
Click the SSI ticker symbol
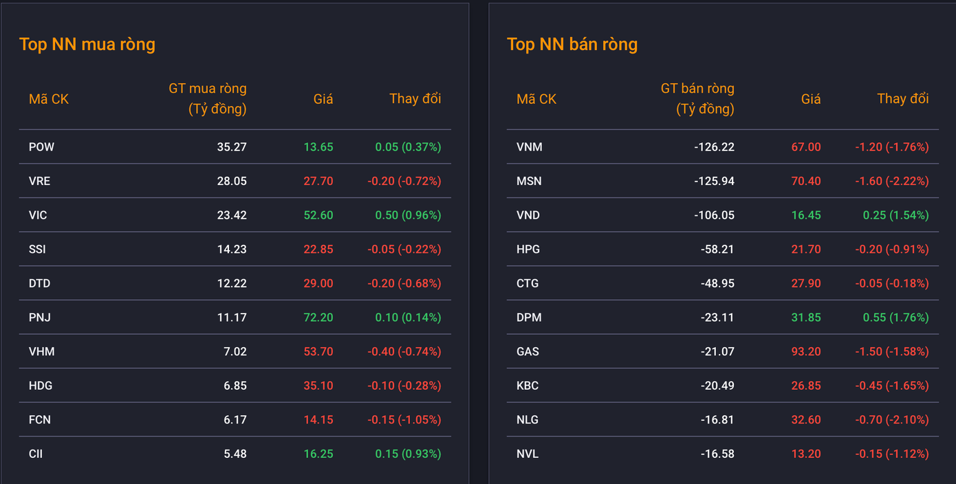tap(37, 250)
